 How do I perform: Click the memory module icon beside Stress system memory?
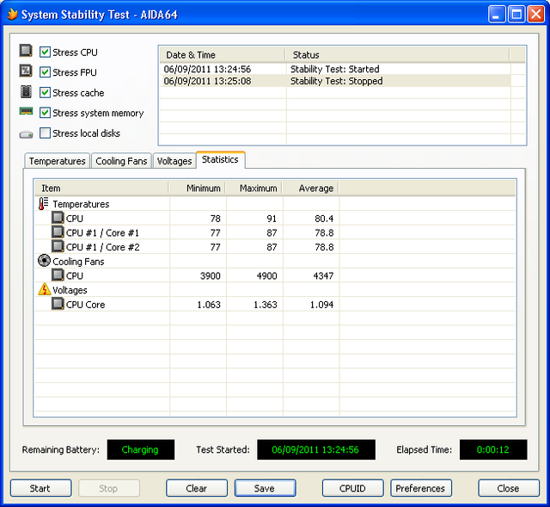pos(26,113)
